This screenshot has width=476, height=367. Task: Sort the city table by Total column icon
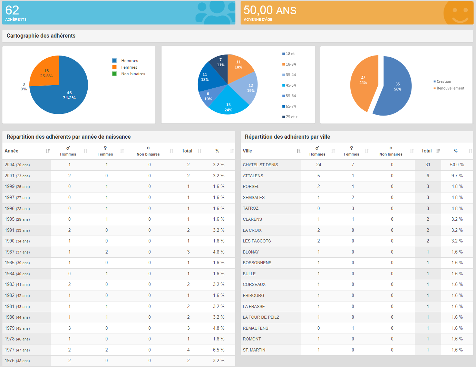[438, 151]
